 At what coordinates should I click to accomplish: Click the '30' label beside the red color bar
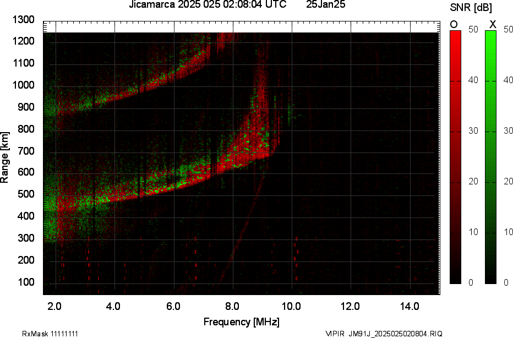coord(473,130)
